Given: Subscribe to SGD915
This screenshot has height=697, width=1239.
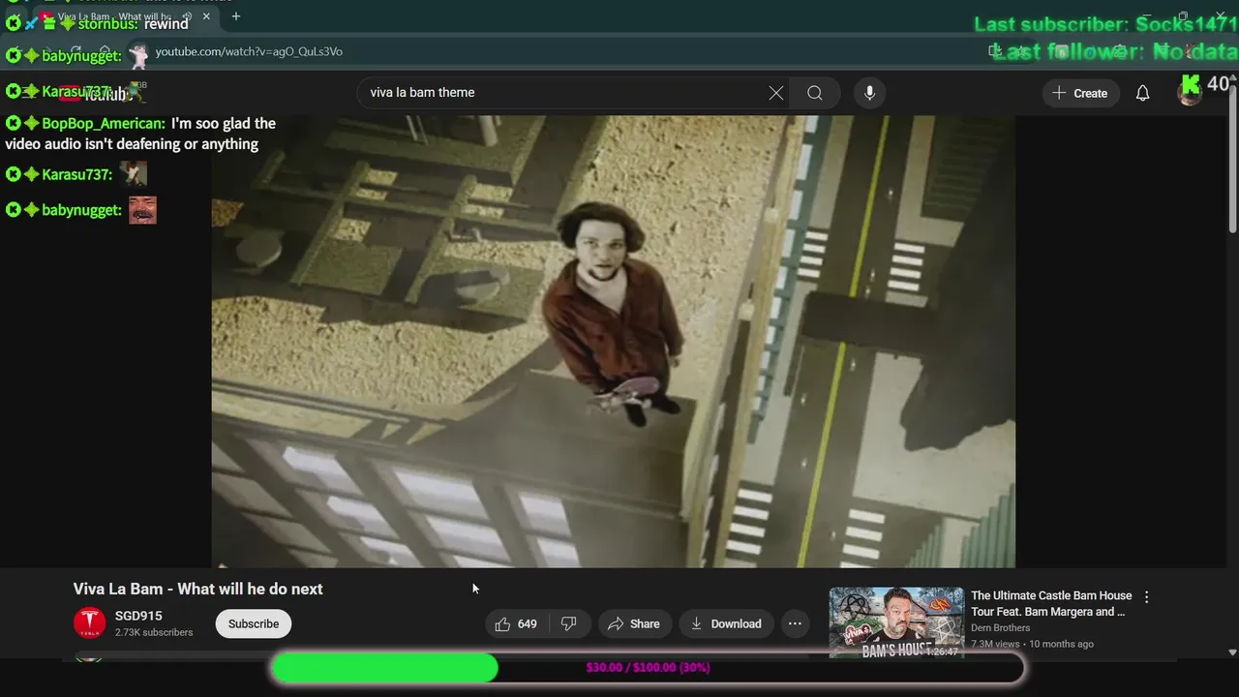Looking at the screenshot, I should (254, 623).
